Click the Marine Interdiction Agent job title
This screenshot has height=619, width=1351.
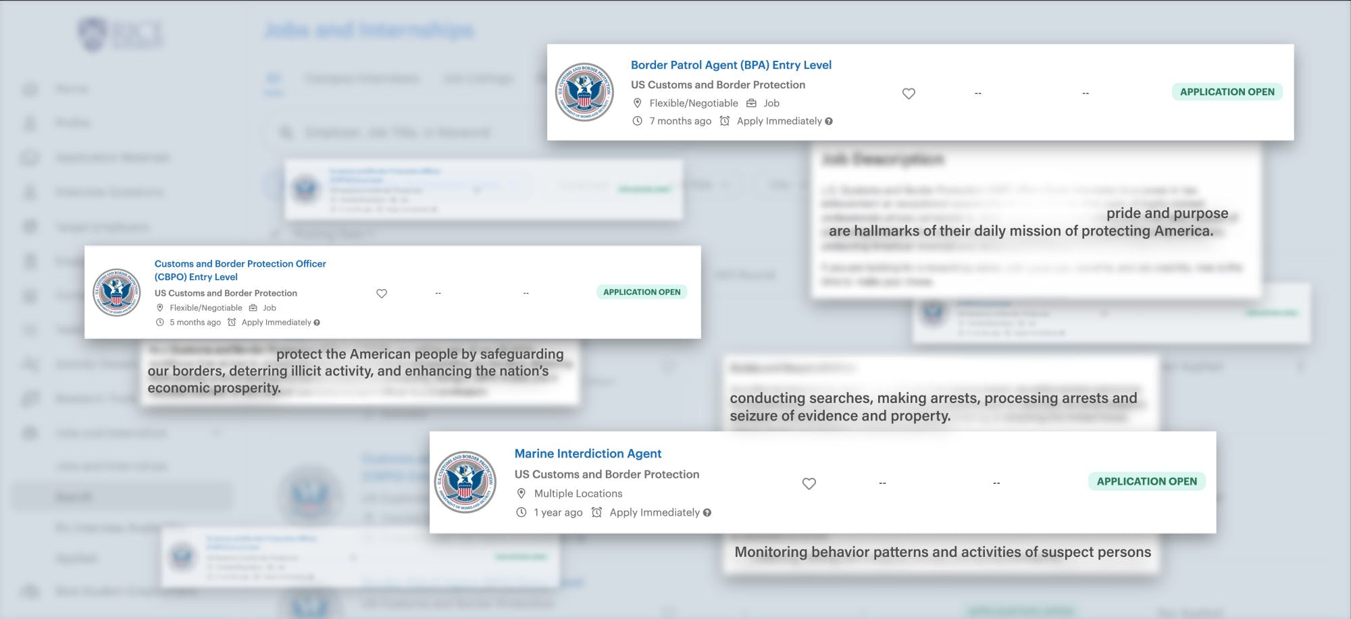(x=588, y=454)
